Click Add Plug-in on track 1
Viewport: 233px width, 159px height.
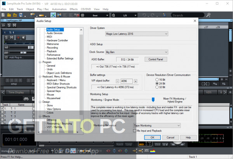[19, 57]
